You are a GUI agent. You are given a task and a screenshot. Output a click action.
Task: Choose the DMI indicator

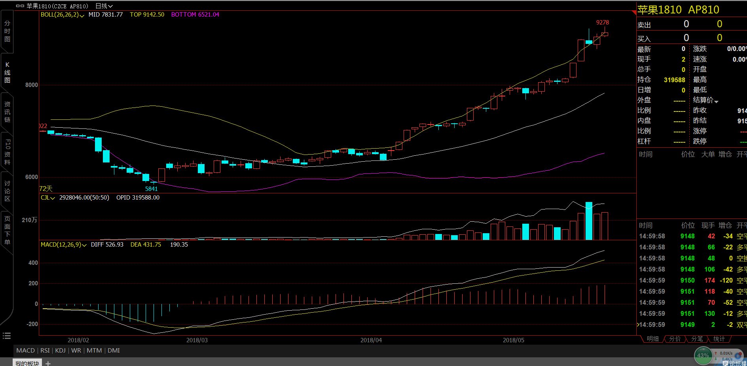pos(114,351)
